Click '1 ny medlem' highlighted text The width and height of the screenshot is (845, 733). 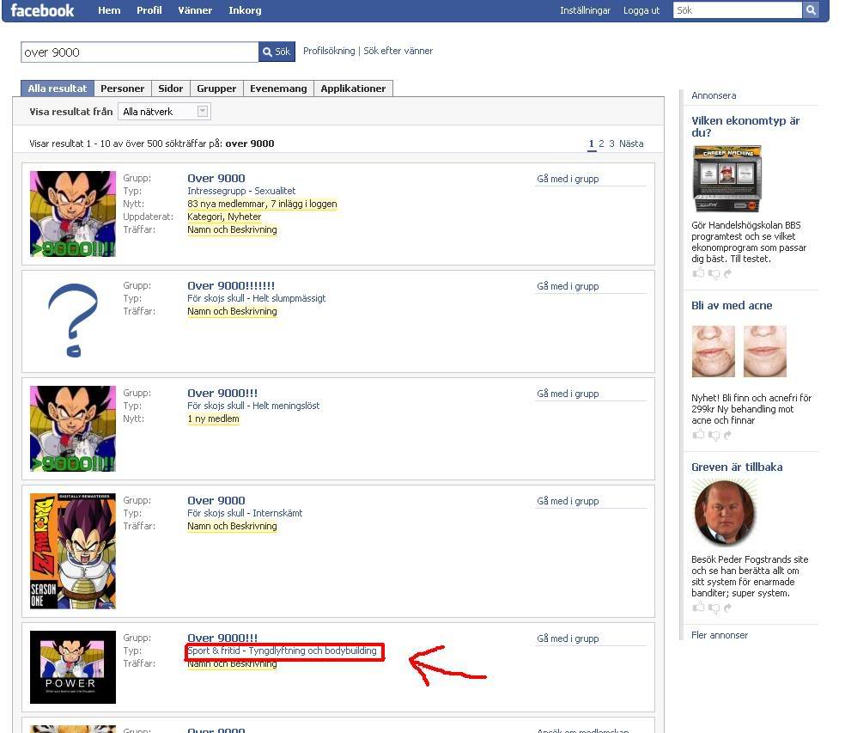click(214, 418)
